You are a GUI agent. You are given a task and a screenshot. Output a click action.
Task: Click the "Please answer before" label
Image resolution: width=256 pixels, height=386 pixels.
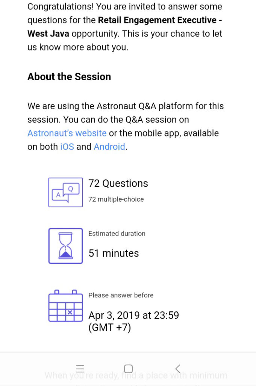click(x=121, y=296)
